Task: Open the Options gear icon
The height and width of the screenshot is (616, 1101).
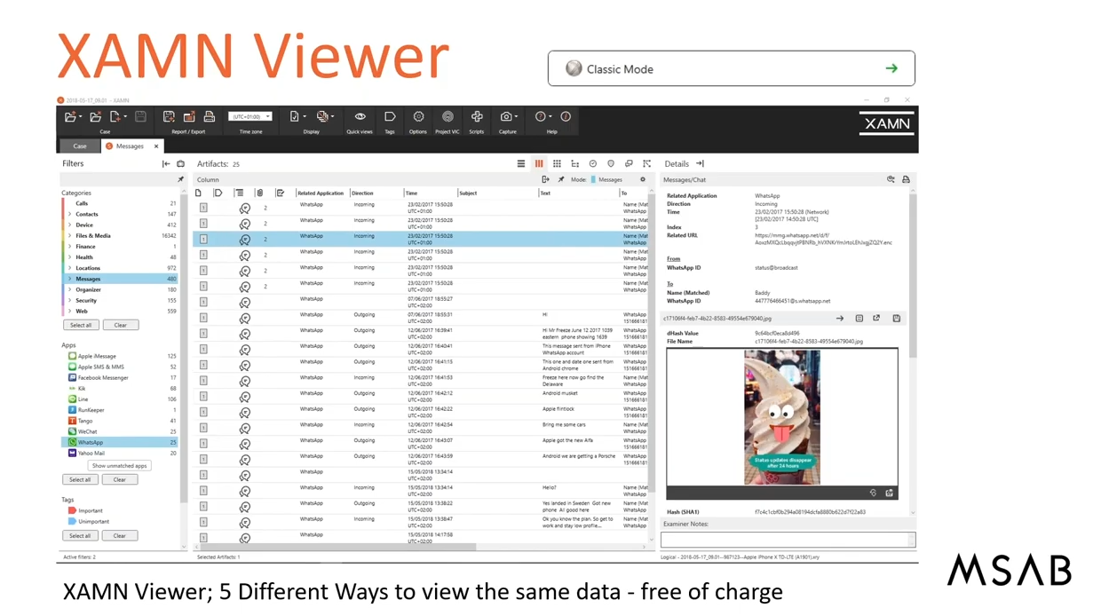Action: point(418,117)
